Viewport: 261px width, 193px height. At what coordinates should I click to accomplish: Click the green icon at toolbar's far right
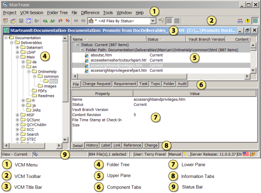point(255,21)
